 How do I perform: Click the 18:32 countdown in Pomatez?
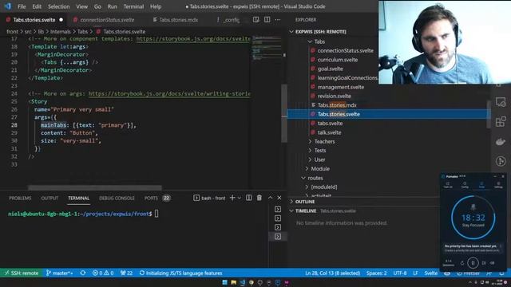(473, 218)
